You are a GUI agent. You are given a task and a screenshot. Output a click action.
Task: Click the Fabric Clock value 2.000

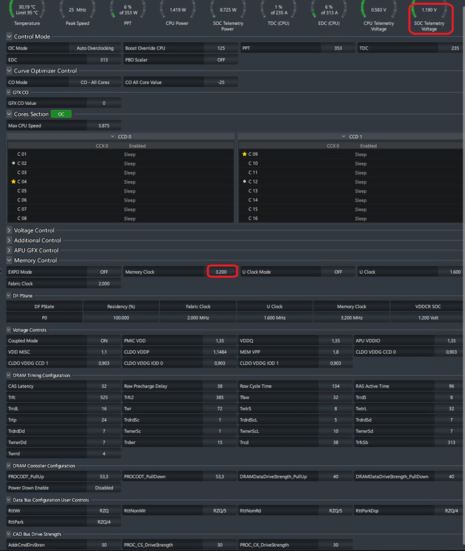[x=104, y=283]
